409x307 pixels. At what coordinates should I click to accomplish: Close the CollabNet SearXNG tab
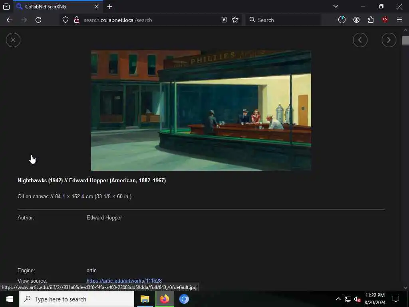(x=97, y=6)
